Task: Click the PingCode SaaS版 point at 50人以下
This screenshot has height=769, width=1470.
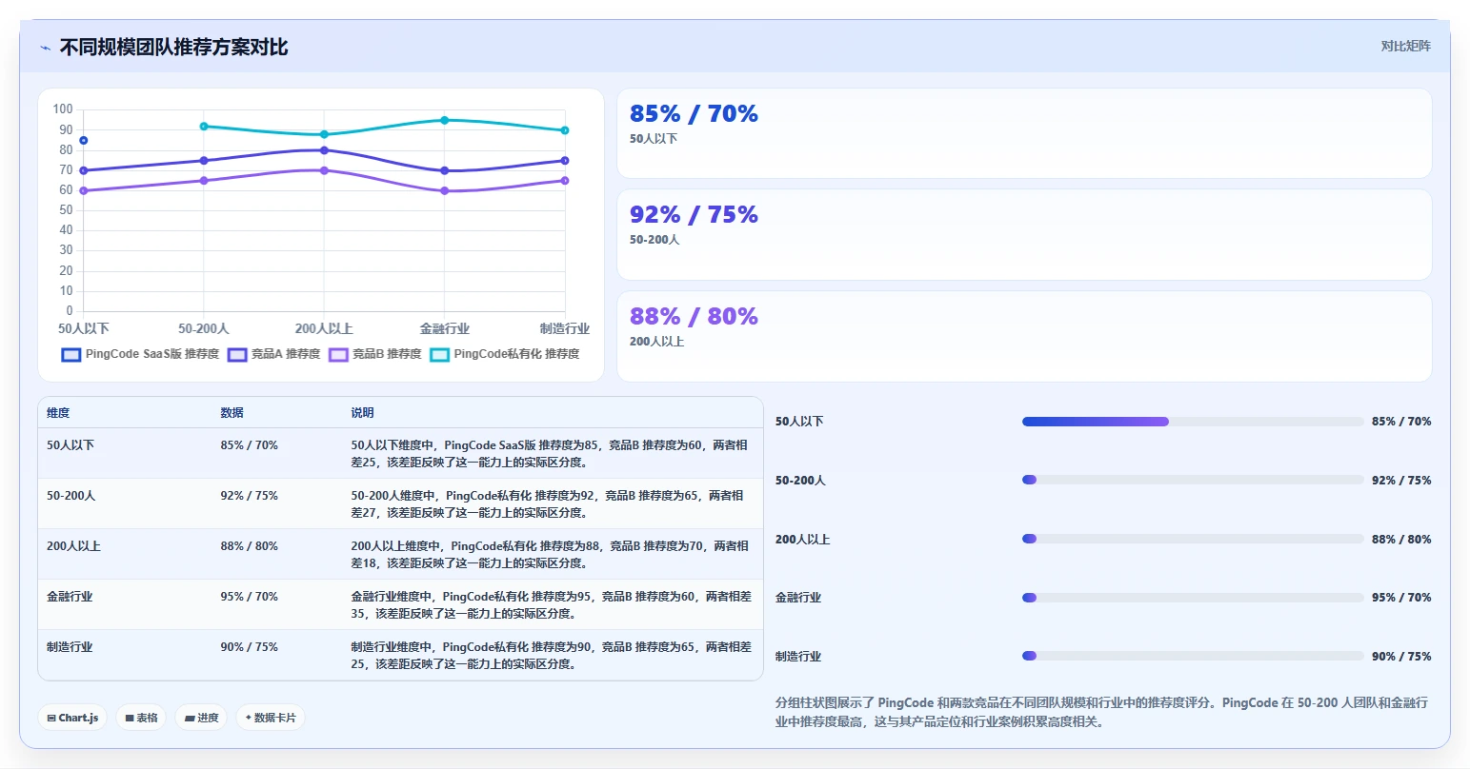Action: point(84,141)
